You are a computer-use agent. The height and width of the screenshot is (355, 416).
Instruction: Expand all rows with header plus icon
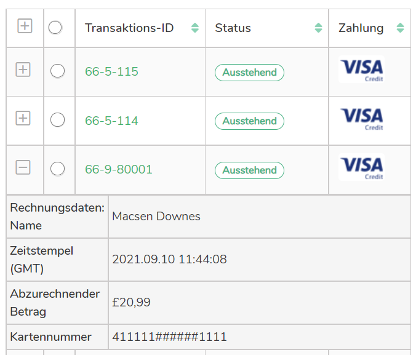pos(25,26)
